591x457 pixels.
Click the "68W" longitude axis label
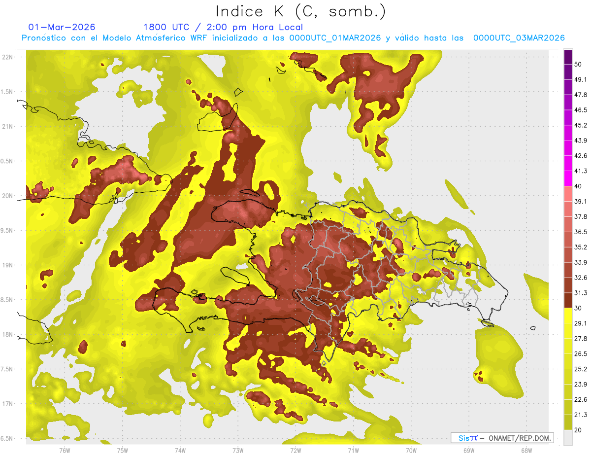click(x=526, y=450)
